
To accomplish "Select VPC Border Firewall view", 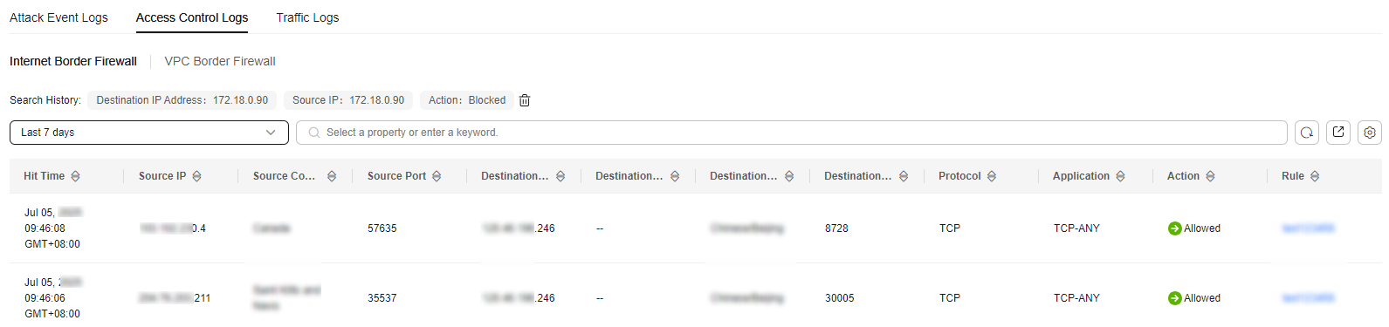I will (x=220, y=61).
